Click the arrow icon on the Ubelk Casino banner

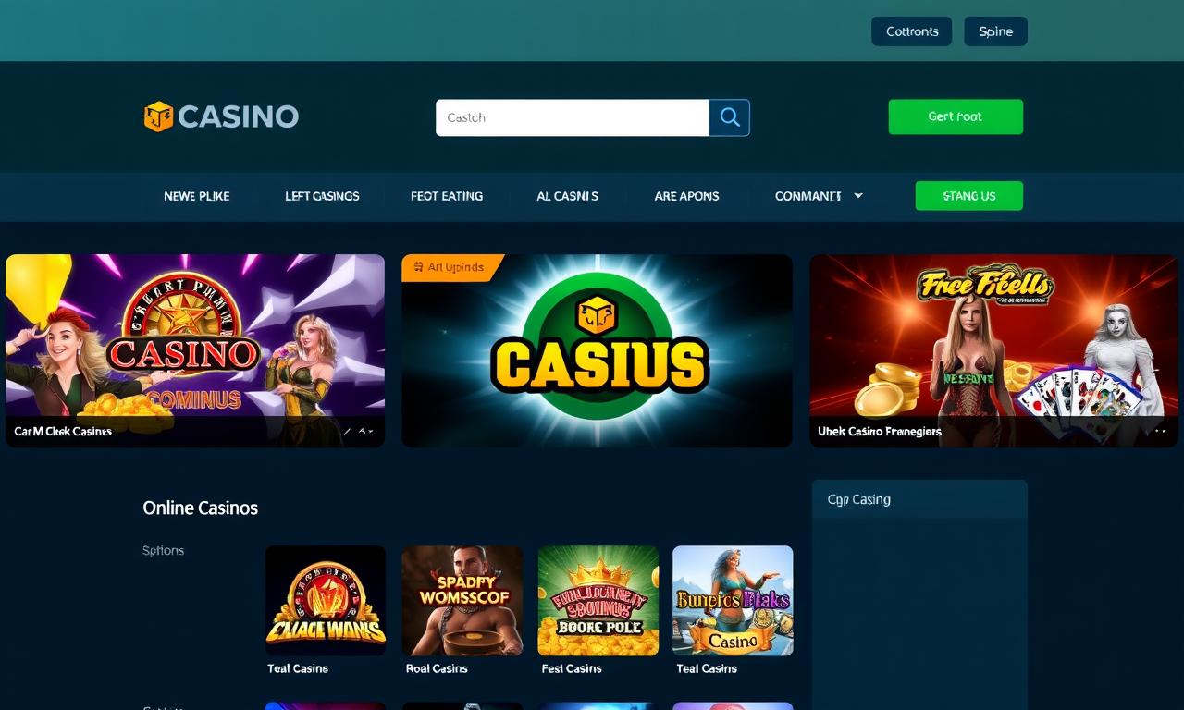(1160, 431)
